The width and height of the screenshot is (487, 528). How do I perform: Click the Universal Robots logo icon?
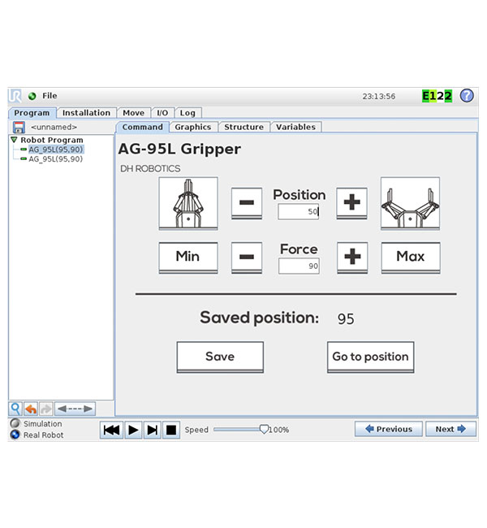click(15, 96)
